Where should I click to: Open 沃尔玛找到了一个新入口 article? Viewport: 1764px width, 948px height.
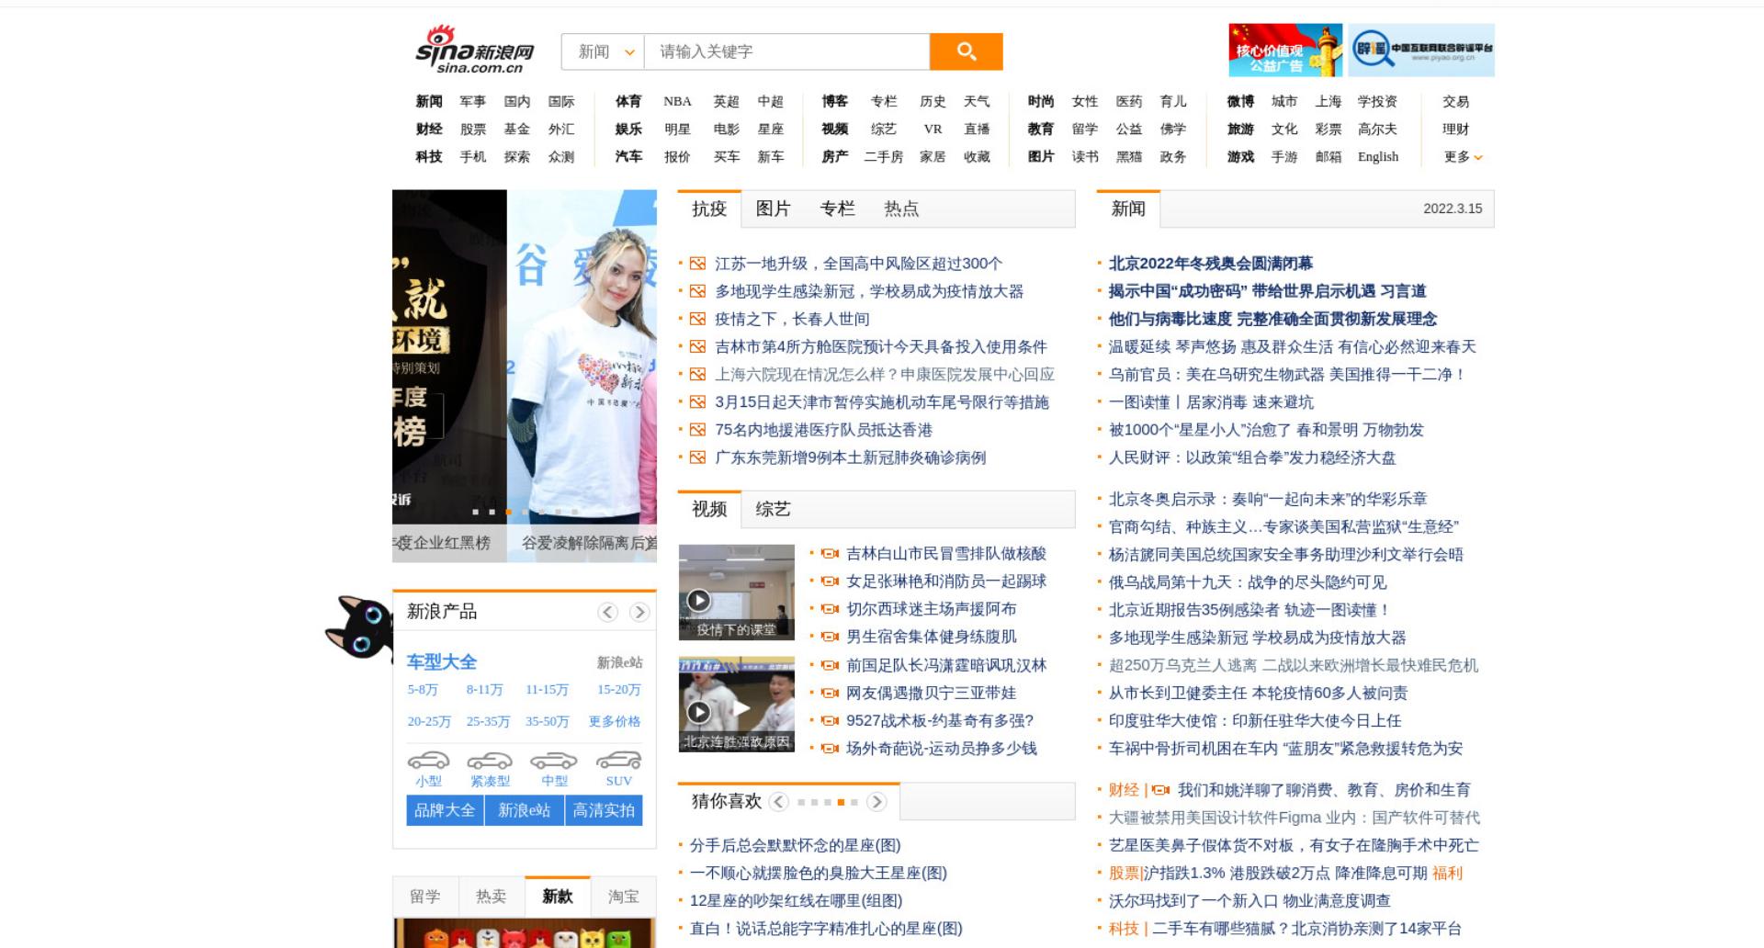pos(1249,901)
